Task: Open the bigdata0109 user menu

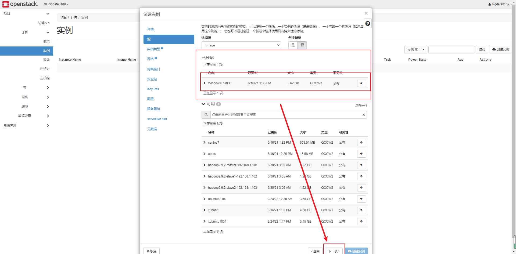Action: [500, 4]
